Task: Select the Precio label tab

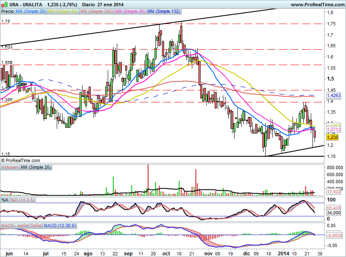Action: click(x=7, y=12)
